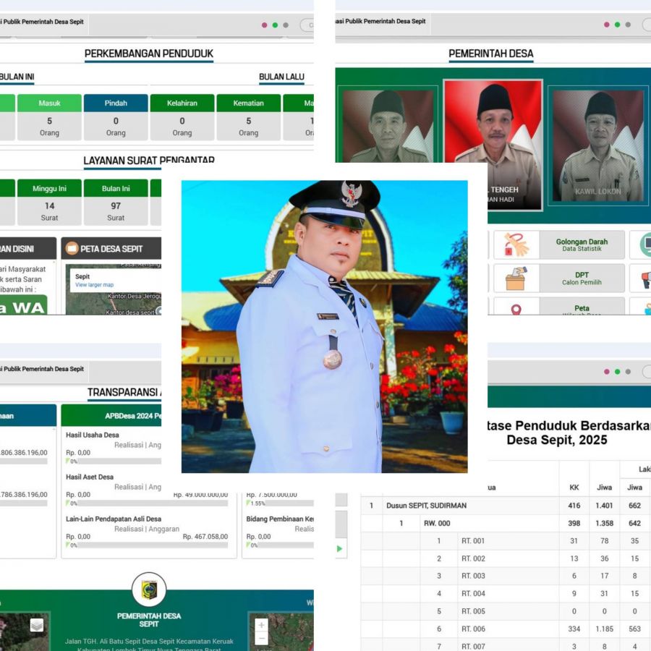Image resolution: width=651 pixels, height=651 pixels.
Task: Select the Kelahiran population card
Action: [x=182, y=117]
